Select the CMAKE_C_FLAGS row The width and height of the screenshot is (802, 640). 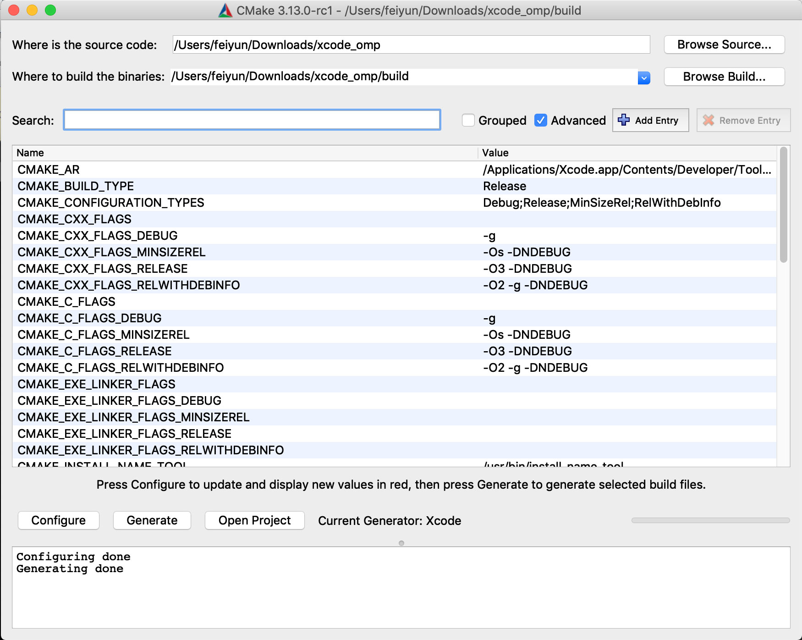[395, 302]
